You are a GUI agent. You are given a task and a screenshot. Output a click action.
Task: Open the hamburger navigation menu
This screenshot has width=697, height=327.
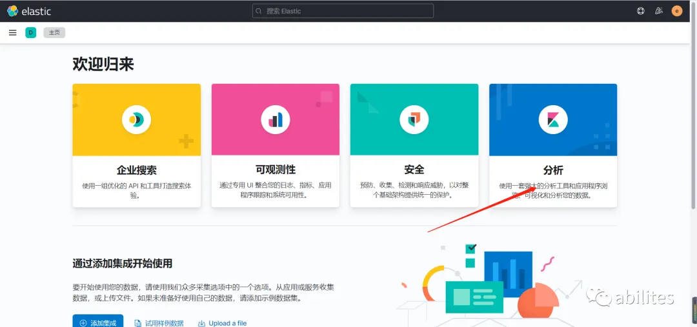(13, 32)
